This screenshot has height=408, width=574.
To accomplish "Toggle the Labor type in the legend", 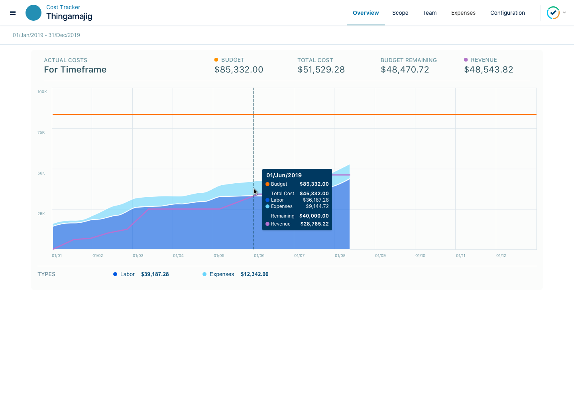I will click(x=128, y=274).
